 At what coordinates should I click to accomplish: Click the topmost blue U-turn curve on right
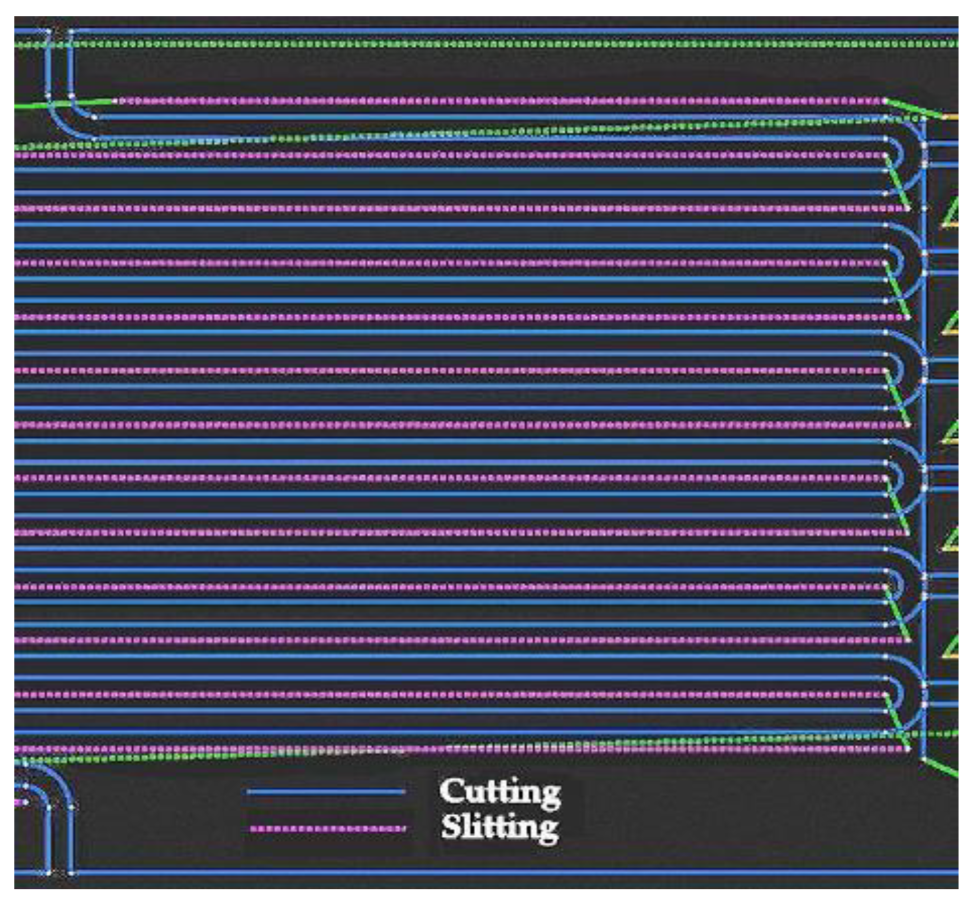point(903,154)
